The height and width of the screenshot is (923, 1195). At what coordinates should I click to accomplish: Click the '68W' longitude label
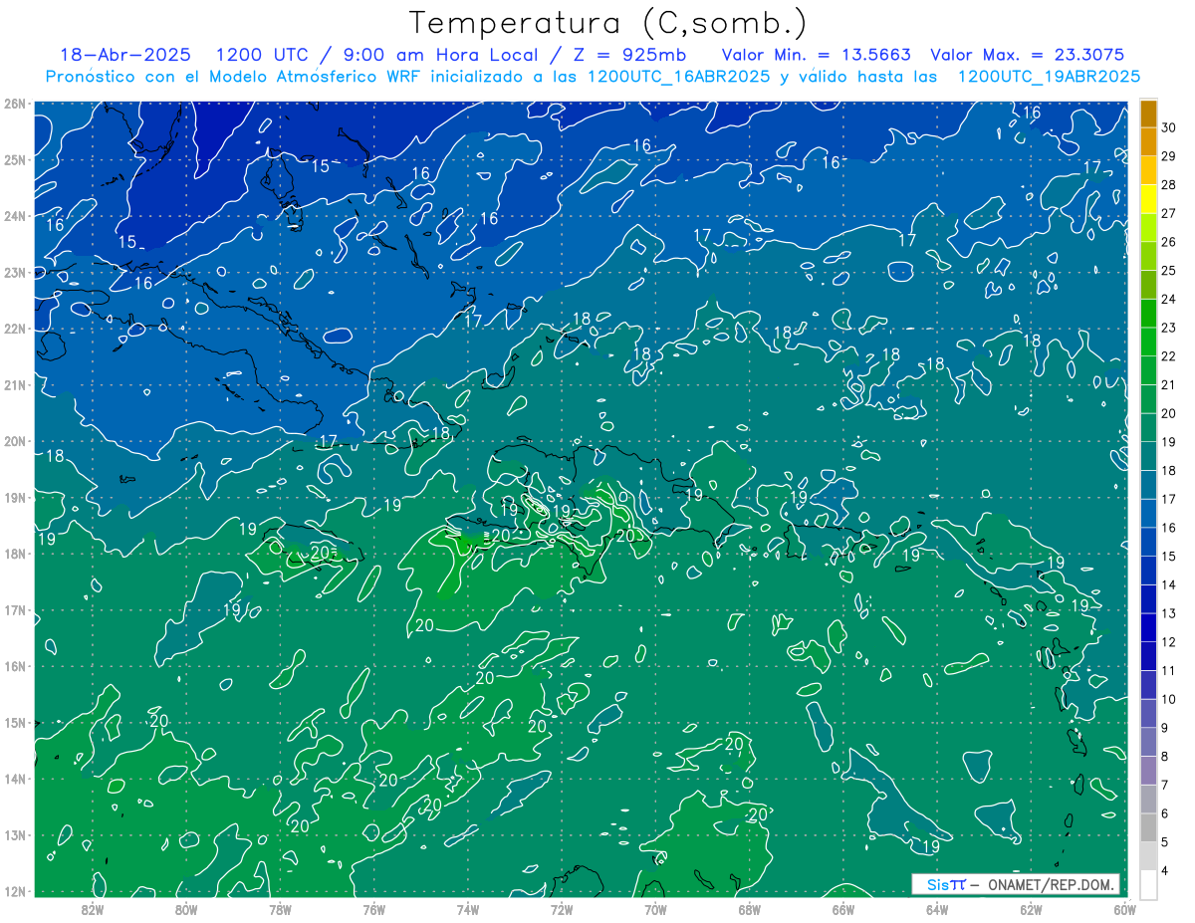click(749, 909)
